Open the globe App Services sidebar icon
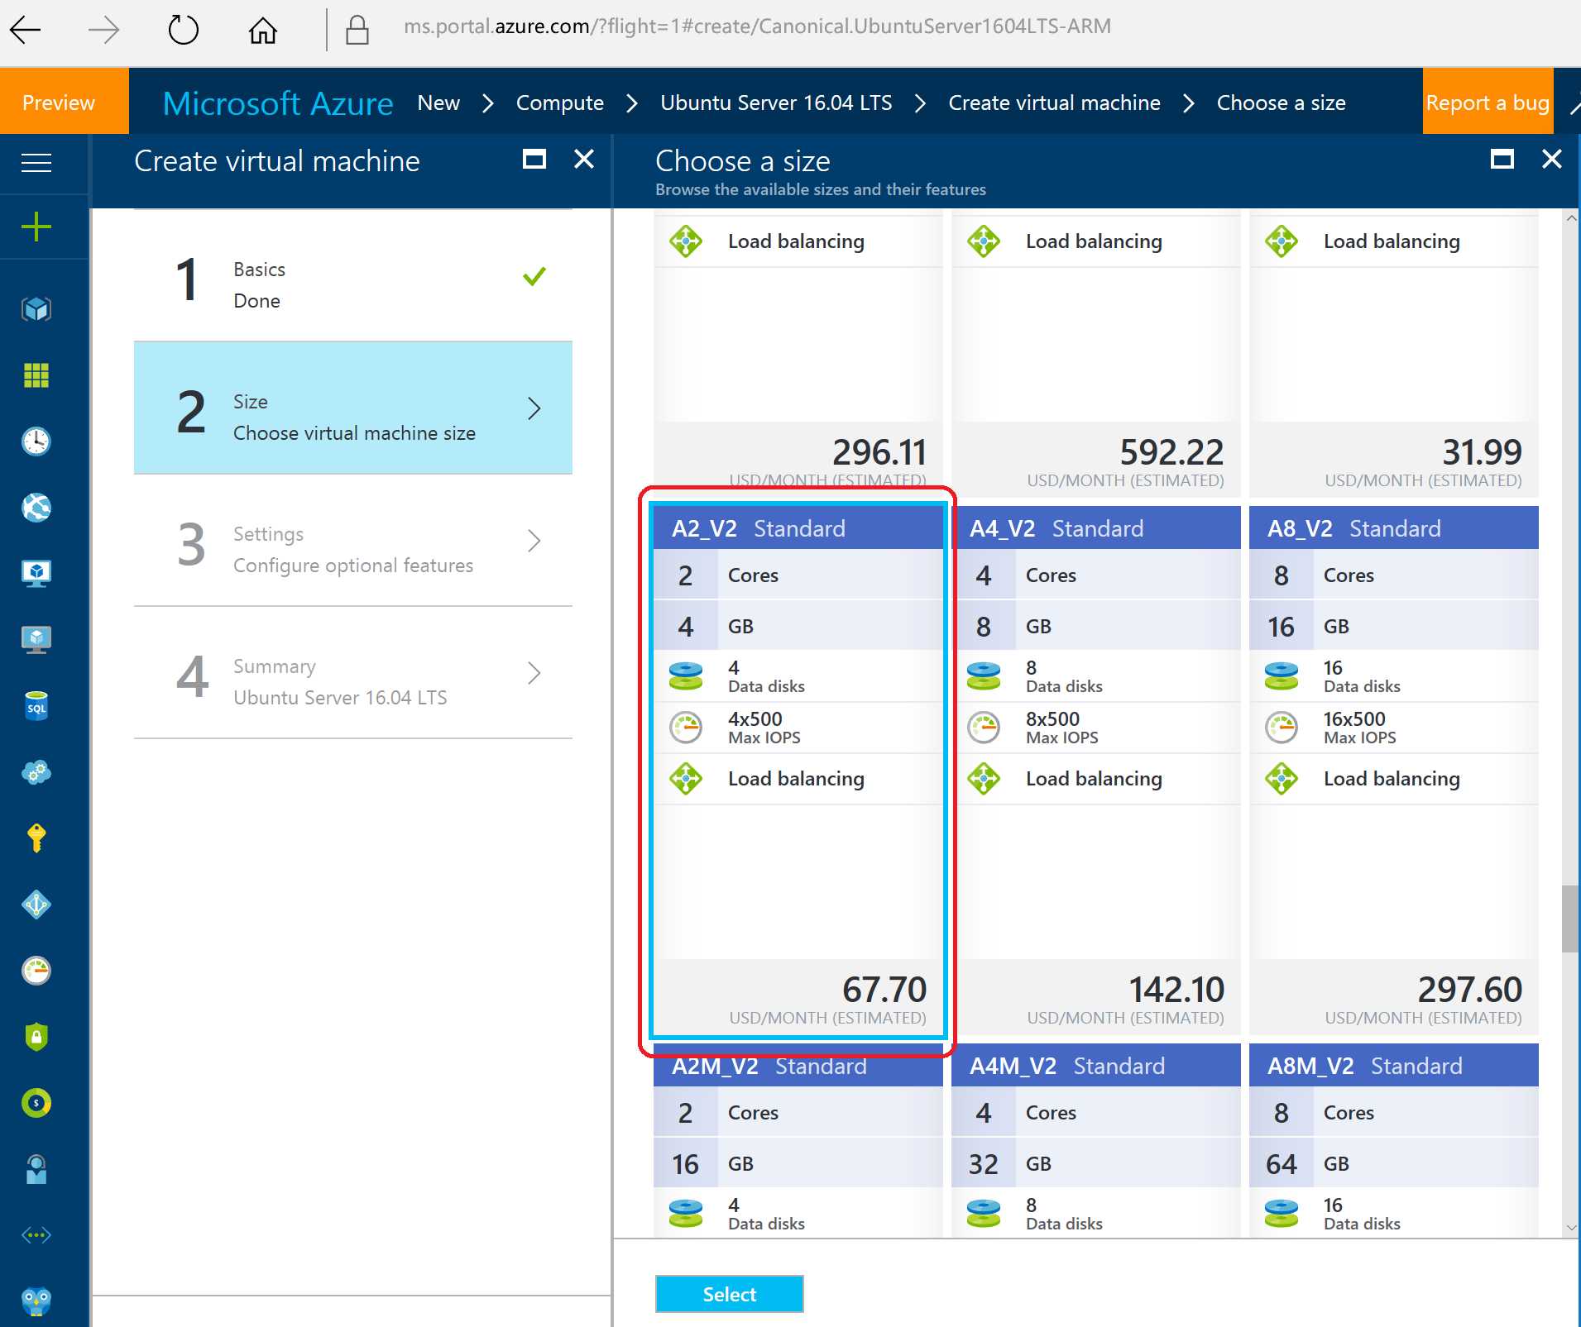1581x1327 pixels. [36, 508]
